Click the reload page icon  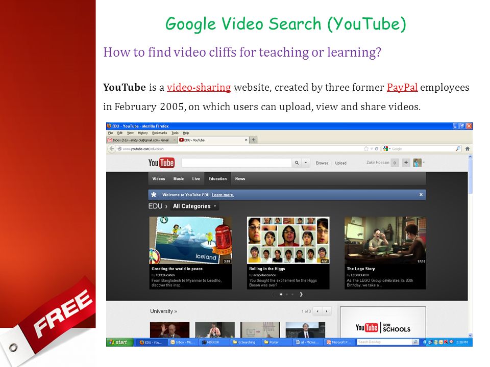[377, 149]
